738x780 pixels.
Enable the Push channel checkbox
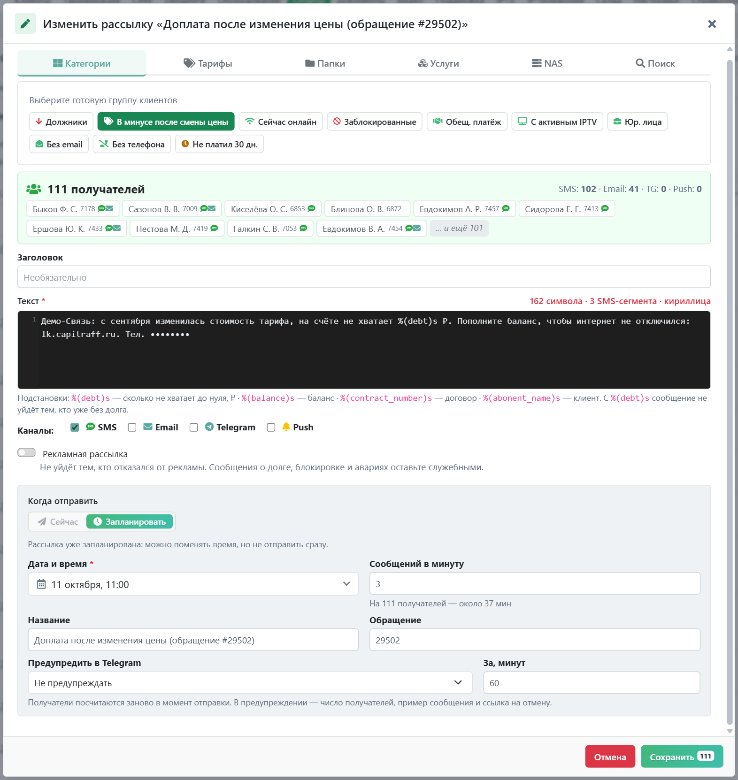[x=271, y=427]
